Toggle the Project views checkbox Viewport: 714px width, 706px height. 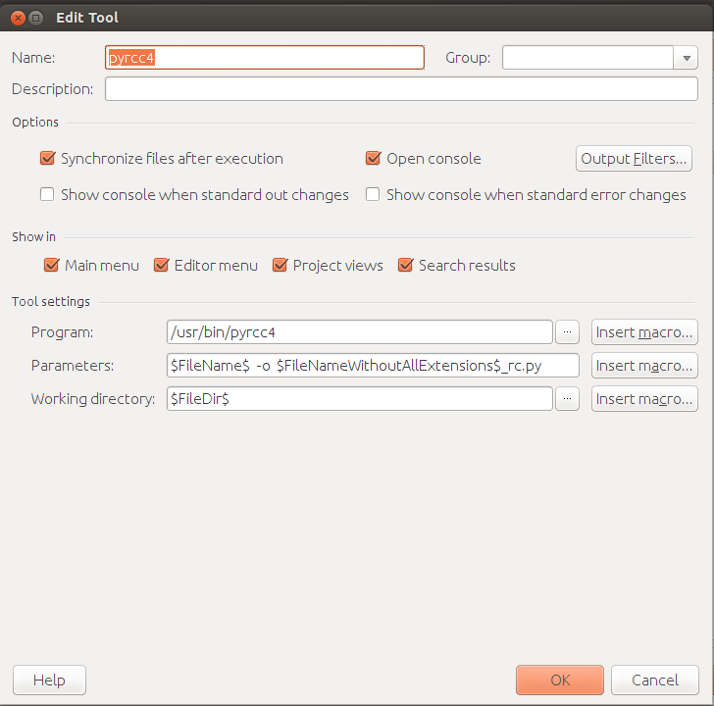point(280,265)
